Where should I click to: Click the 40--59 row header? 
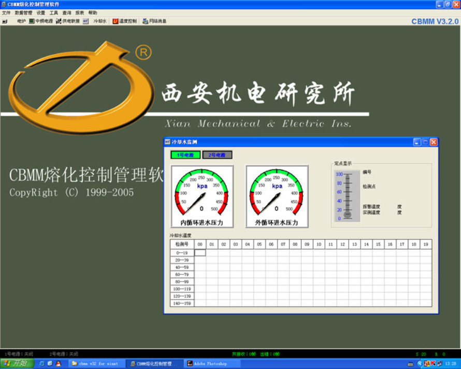click(x=182, y=267)
